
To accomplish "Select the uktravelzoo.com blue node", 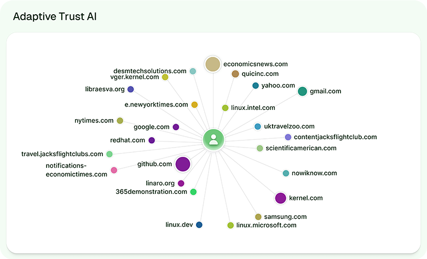I will 258,127.
